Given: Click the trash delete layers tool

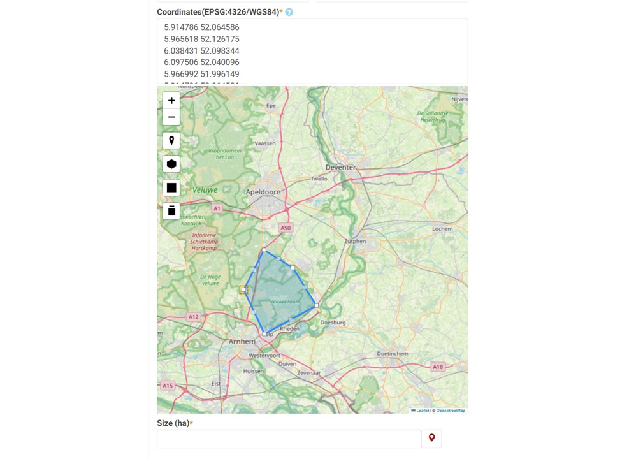Looking at the screenshot, I should point(171,211).
